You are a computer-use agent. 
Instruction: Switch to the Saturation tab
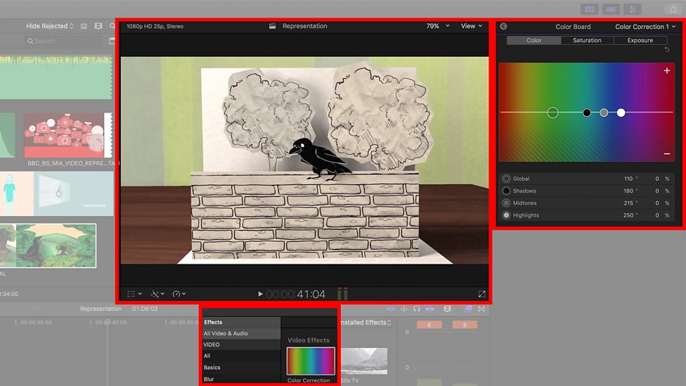587,40
